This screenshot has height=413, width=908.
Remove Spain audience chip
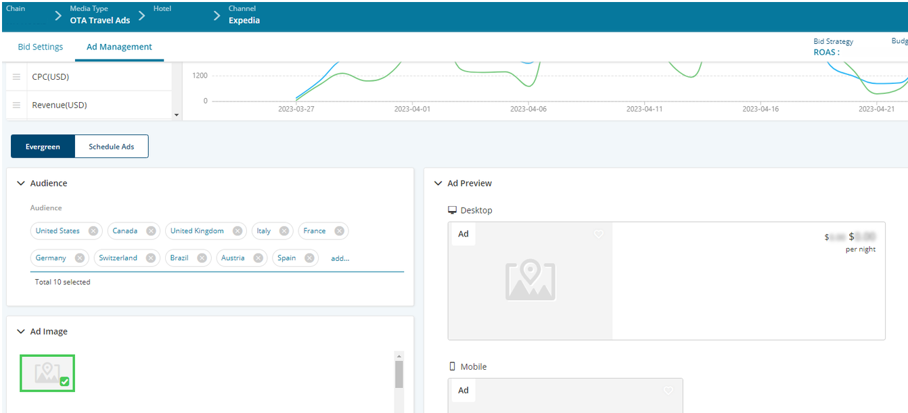tap(309, 258)
